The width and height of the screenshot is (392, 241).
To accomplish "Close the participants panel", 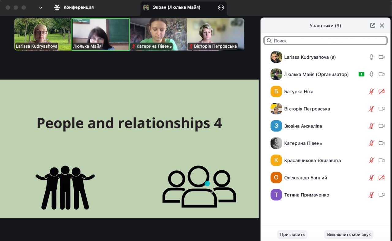I will click(382, 26).
